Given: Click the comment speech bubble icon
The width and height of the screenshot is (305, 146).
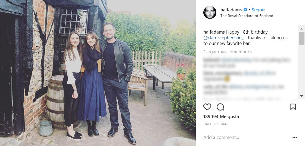Looking at the screenshot, I should coord(220,107).
